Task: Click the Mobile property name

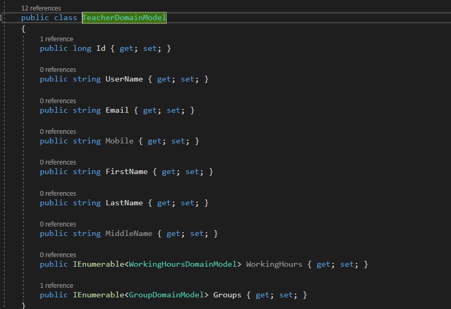Action: tap(119, 141)
